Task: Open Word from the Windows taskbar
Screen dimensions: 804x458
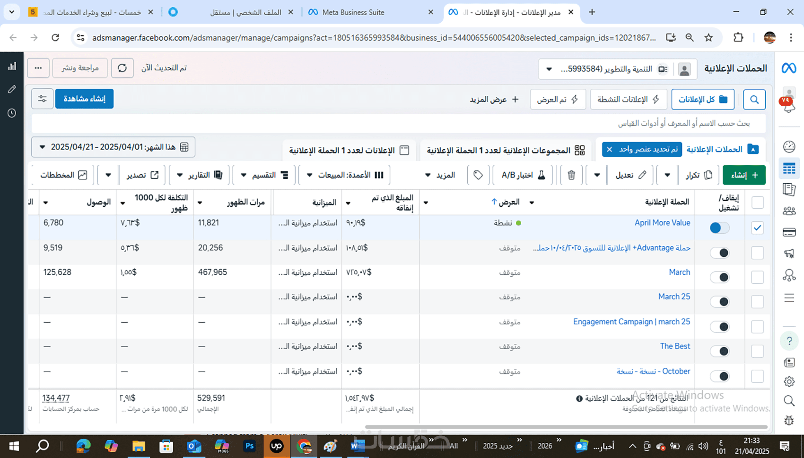Action: (358, 446)
